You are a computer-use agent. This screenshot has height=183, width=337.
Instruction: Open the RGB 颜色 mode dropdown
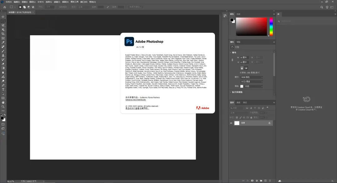point(252,77)
